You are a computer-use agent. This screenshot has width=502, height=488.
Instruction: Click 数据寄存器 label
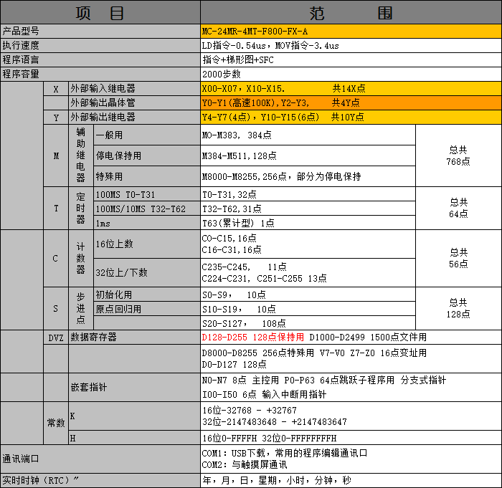[x=135, y=338]
